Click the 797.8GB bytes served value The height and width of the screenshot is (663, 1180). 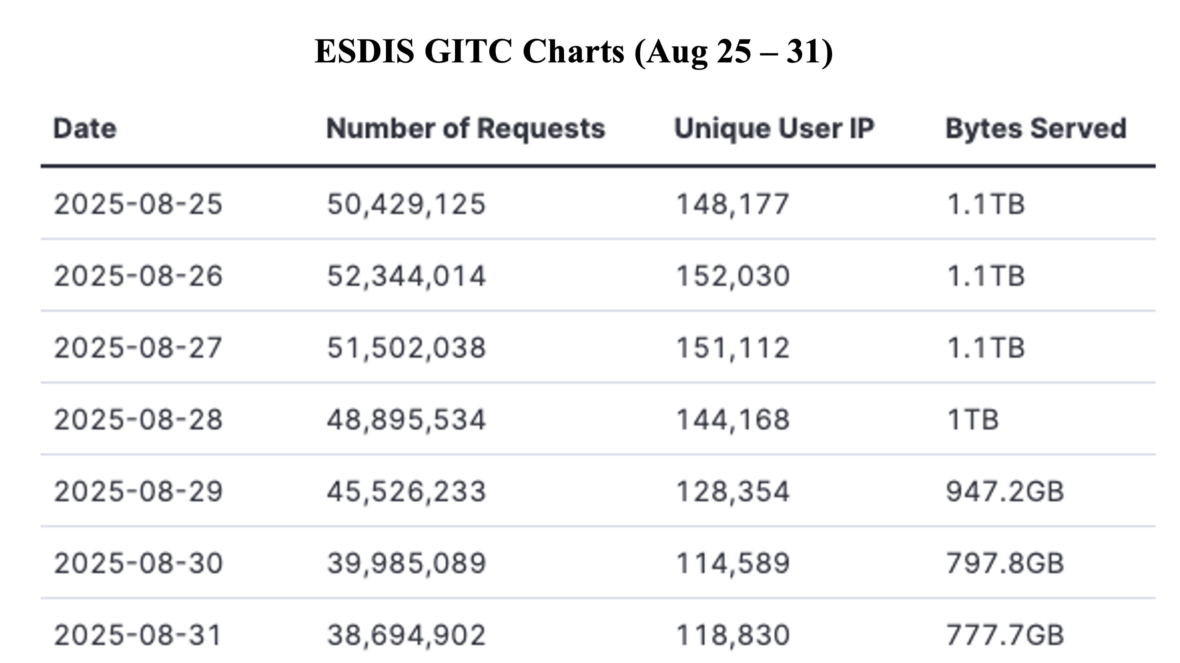click(1005, 564)
